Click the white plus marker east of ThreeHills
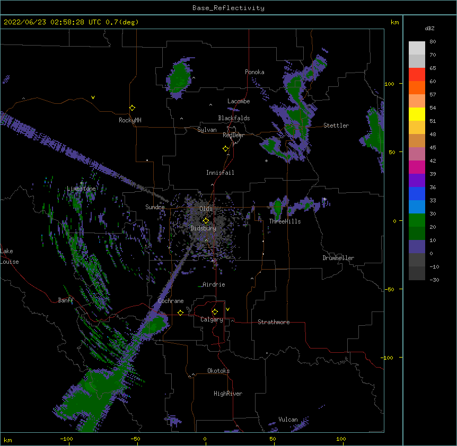Image resolution: width=457 pixels, height=446 pixels. click(x=324, y=199)
